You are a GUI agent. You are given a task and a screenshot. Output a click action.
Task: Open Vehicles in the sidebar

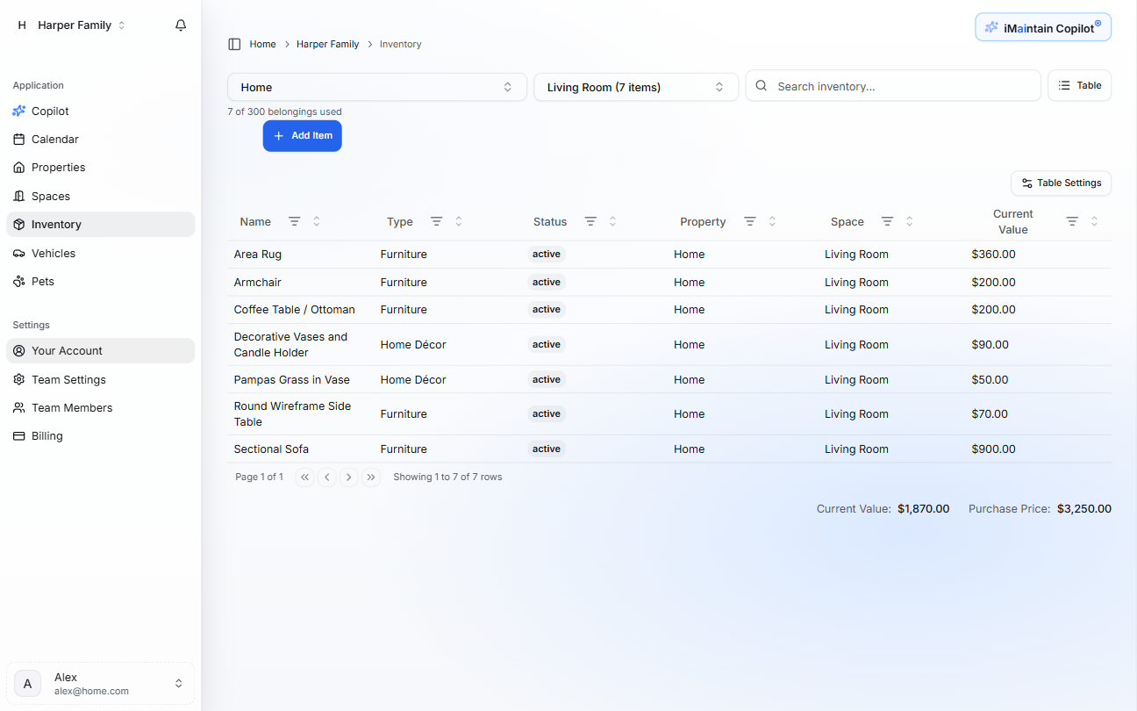click(x=54, y=253)
